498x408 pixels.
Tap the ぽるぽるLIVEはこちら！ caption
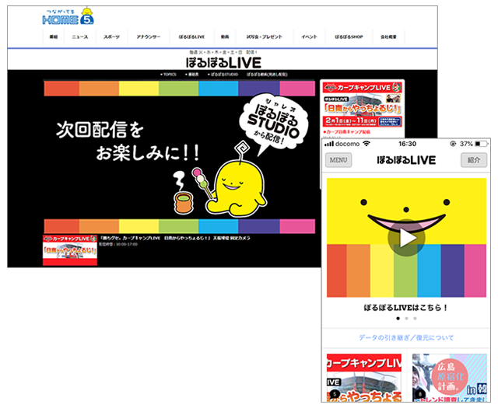click(x=406, y=308)
